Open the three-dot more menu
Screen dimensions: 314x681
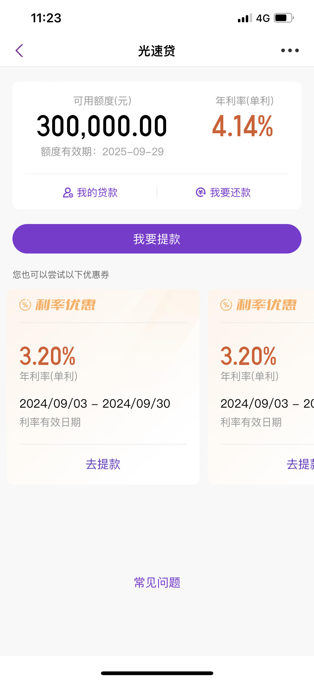[x=290, y=50]
